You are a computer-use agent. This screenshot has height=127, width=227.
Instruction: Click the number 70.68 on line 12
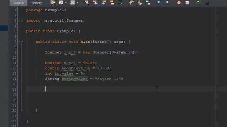(103, 68)
